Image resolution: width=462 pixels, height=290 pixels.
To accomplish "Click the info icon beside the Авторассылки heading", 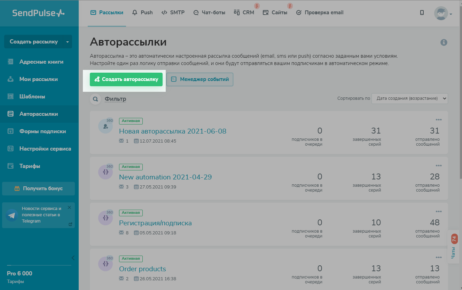I will (x=444, y=42).
